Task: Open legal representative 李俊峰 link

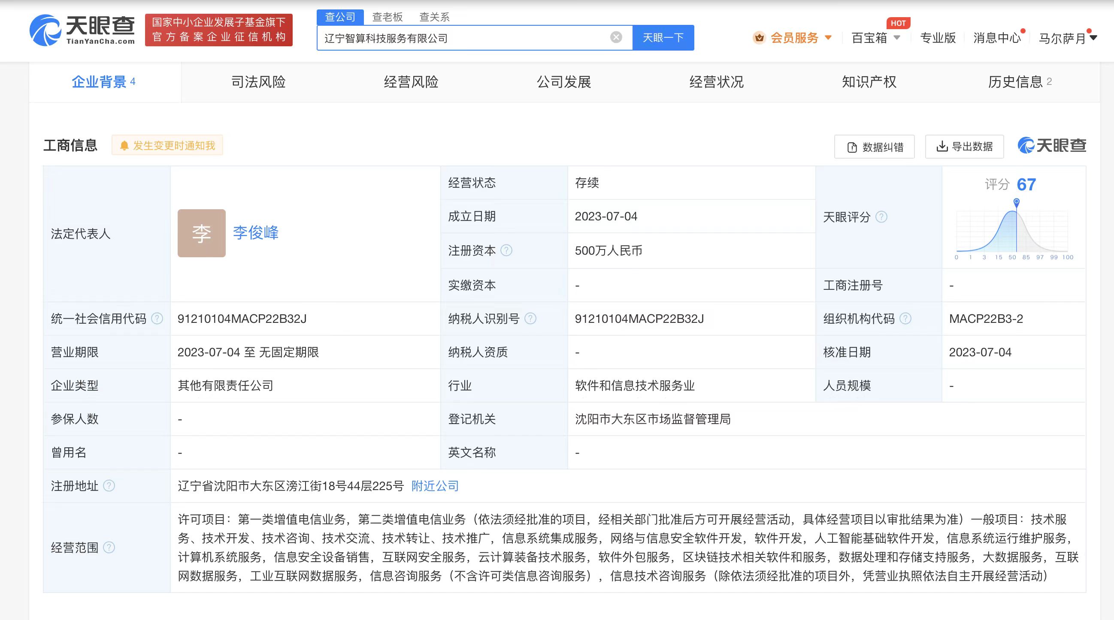Action: click(256, 232)
